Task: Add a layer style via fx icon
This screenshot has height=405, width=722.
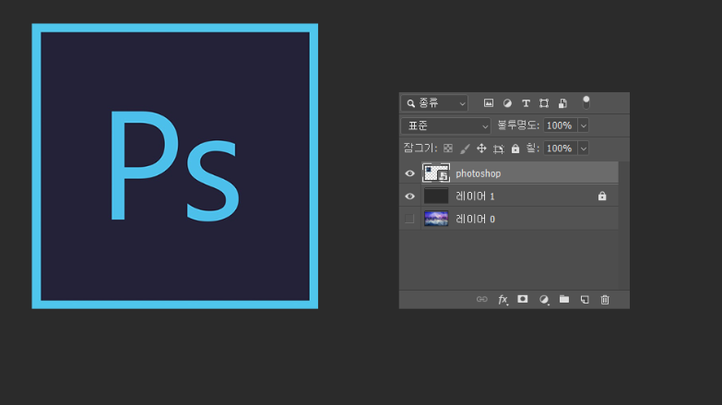Action: pyautogui.click(x=503, y=300)
